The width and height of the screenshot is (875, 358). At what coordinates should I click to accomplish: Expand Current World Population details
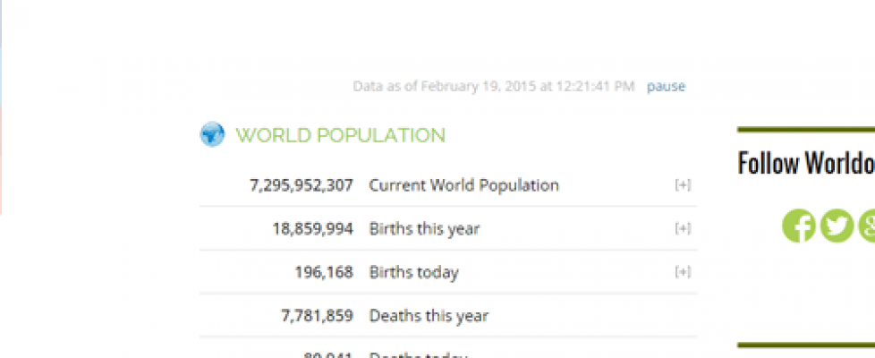[x=683, y=185]
